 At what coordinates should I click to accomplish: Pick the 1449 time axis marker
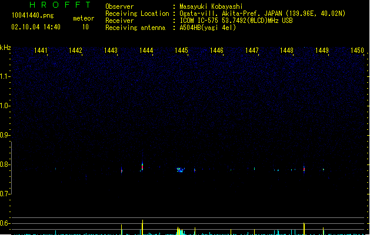click(x=322, y=51)
